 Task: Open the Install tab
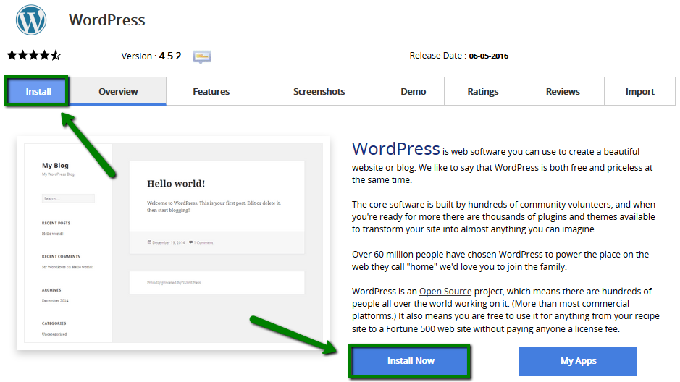pos(38,91)
